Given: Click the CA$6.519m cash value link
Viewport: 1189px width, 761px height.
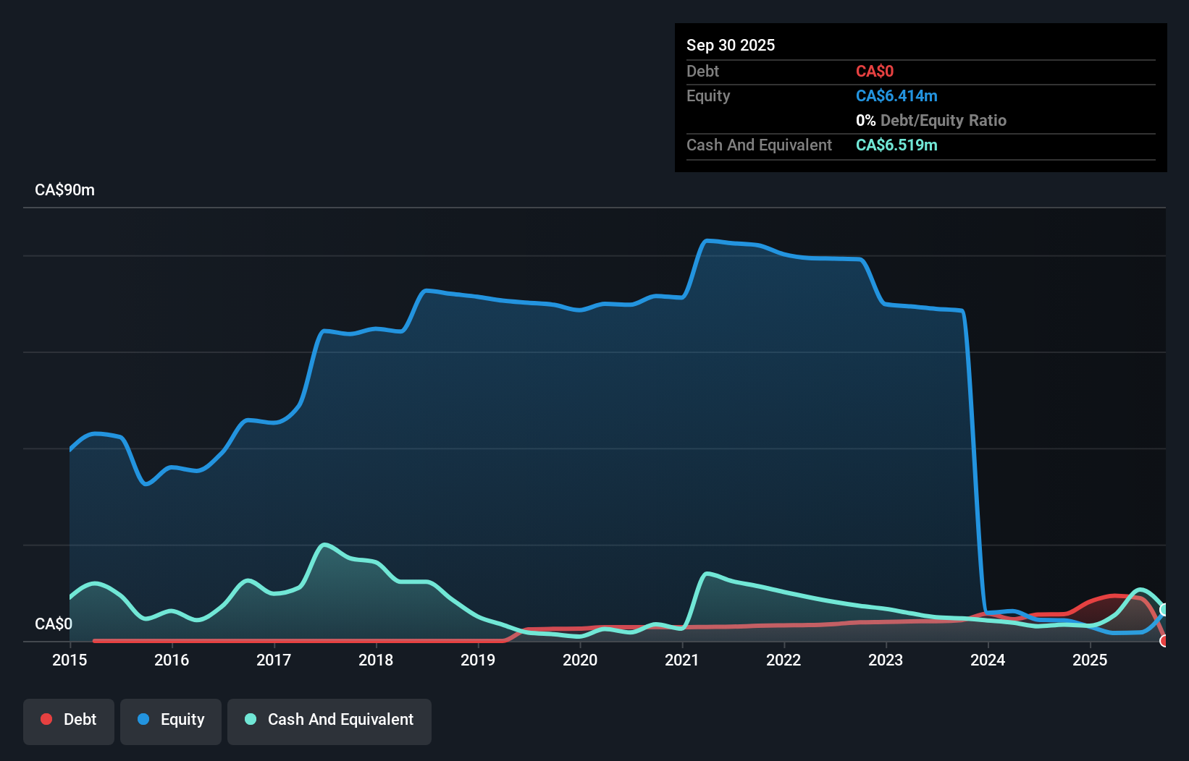Looking at the screenshot, I should click(896, 145).
